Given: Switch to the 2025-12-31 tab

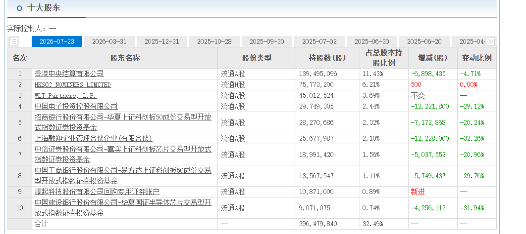Looking at the screenshot, I should (x=161, y=41).
